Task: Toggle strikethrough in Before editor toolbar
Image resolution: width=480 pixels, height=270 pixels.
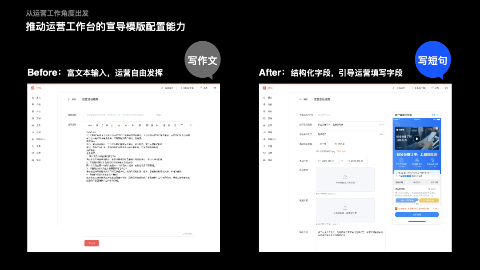Action: [107, 125]
